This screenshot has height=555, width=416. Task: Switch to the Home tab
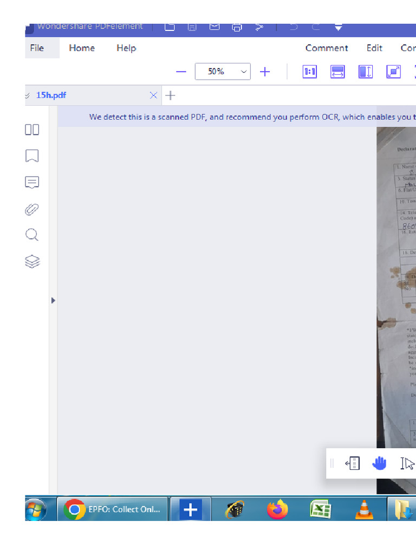click(x=82, y=48)
